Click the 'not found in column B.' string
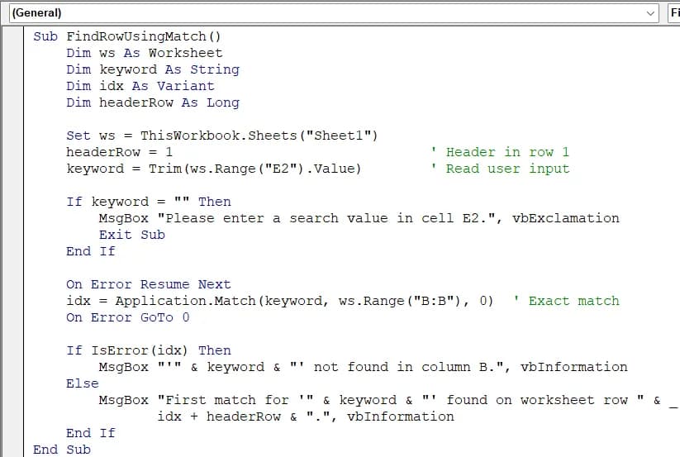 coord(397,367)
